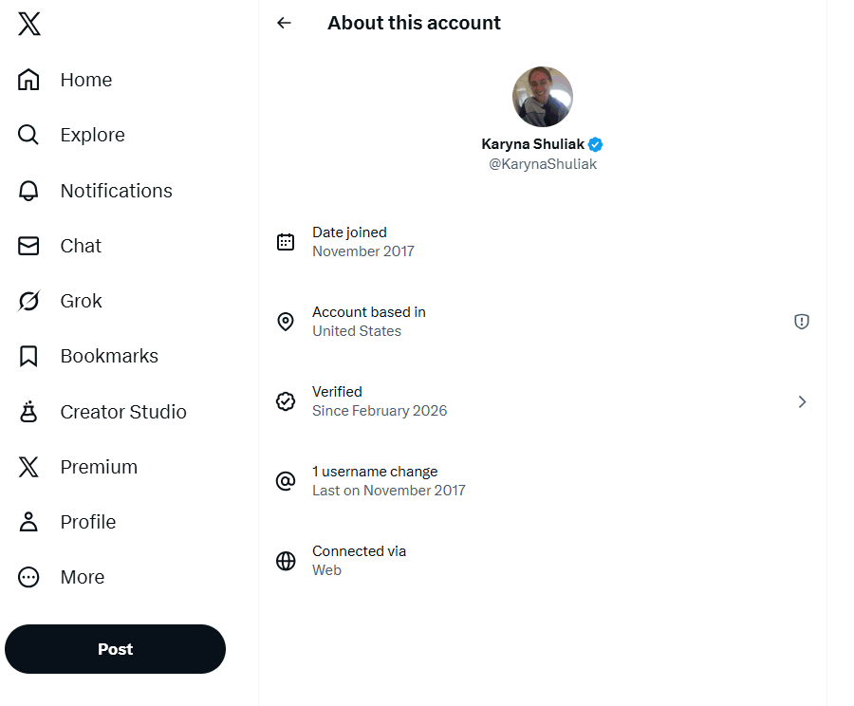Go to Profile in the sidebar
This screenshot has width=854, height=706.
[67, 522]
